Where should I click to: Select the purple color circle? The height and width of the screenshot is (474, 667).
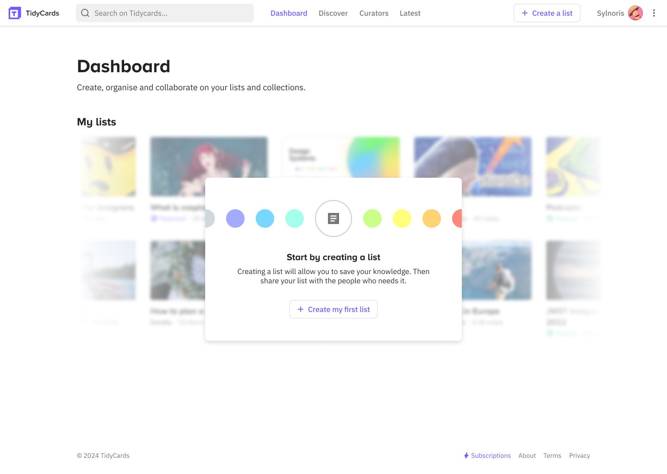(x=235, y=218)
